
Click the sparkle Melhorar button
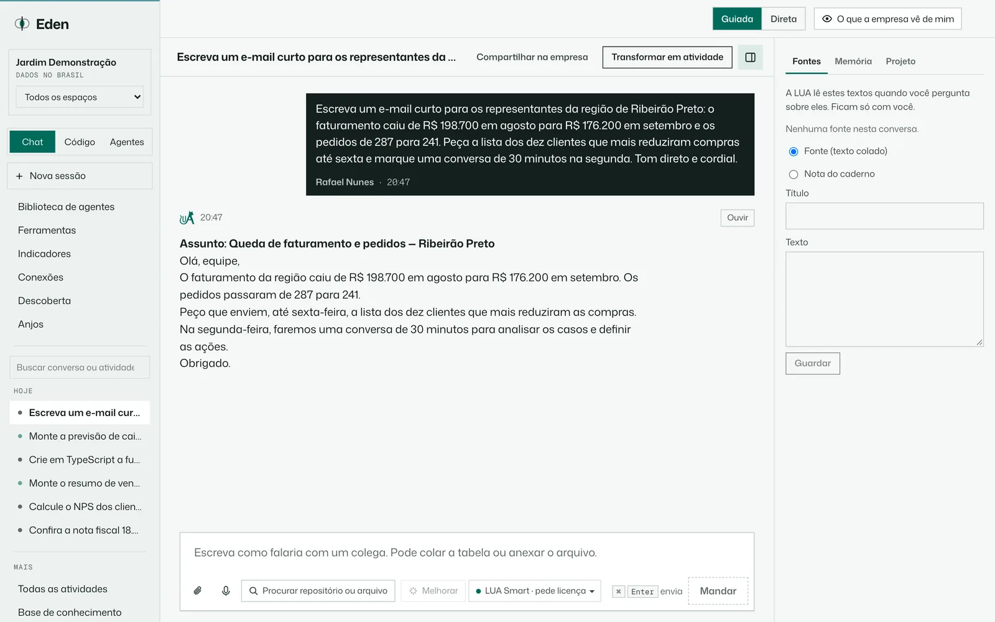433,590
